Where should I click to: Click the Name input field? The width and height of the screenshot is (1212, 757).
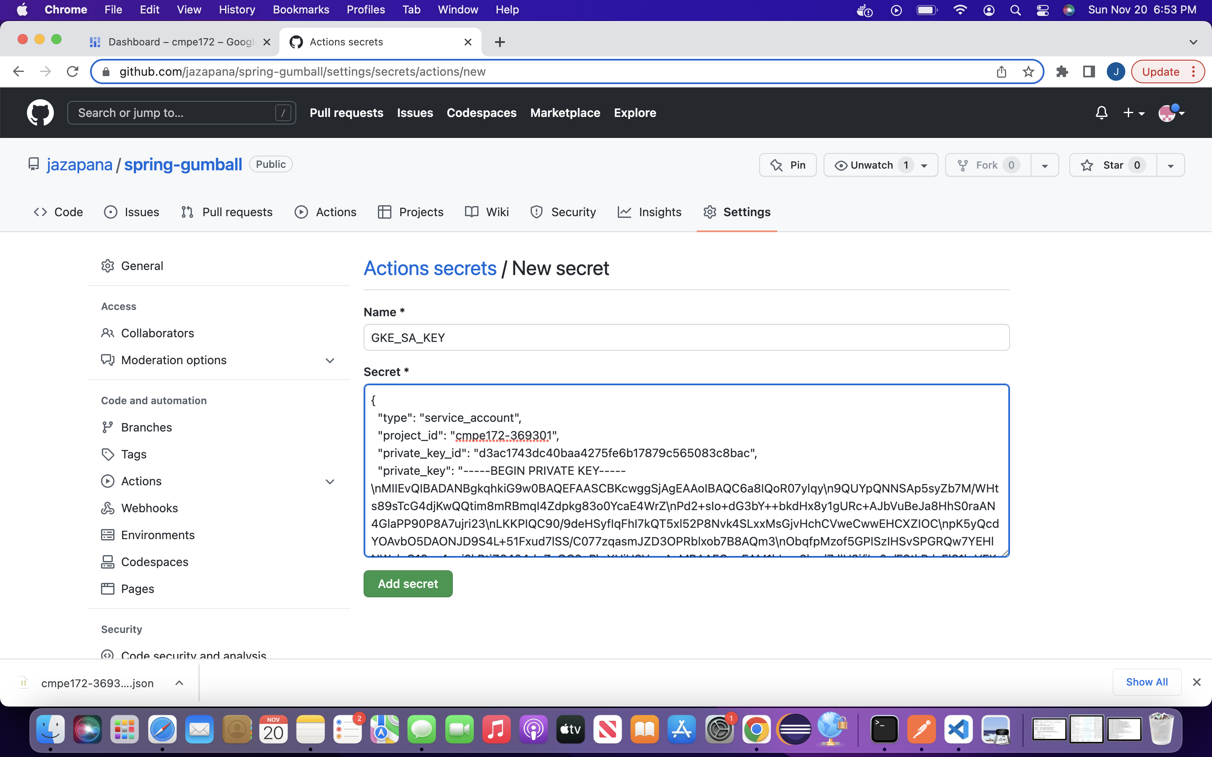pyautogui.click(x=686, y=337)
